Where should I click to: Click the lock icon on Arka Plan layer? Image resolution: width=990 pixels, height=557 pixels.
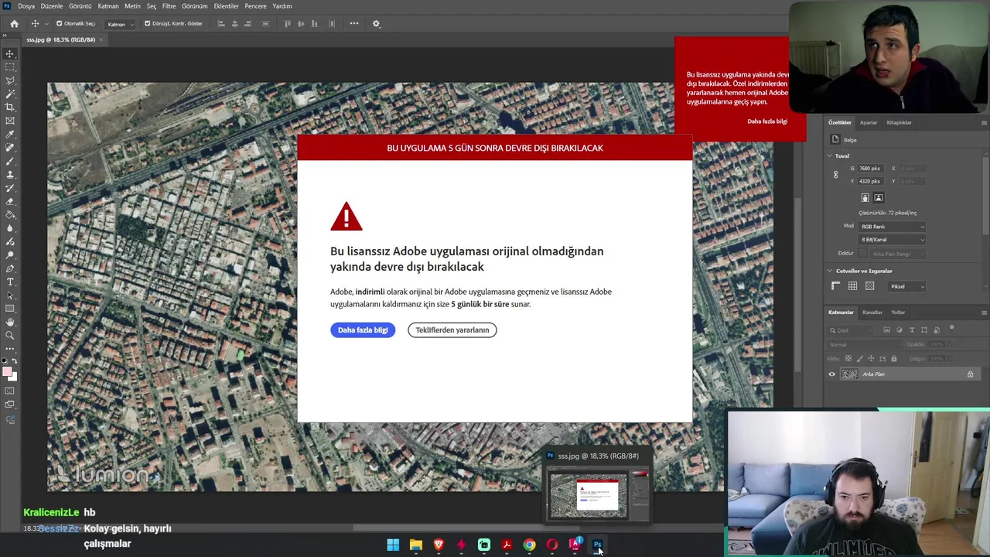pos(970,374)
